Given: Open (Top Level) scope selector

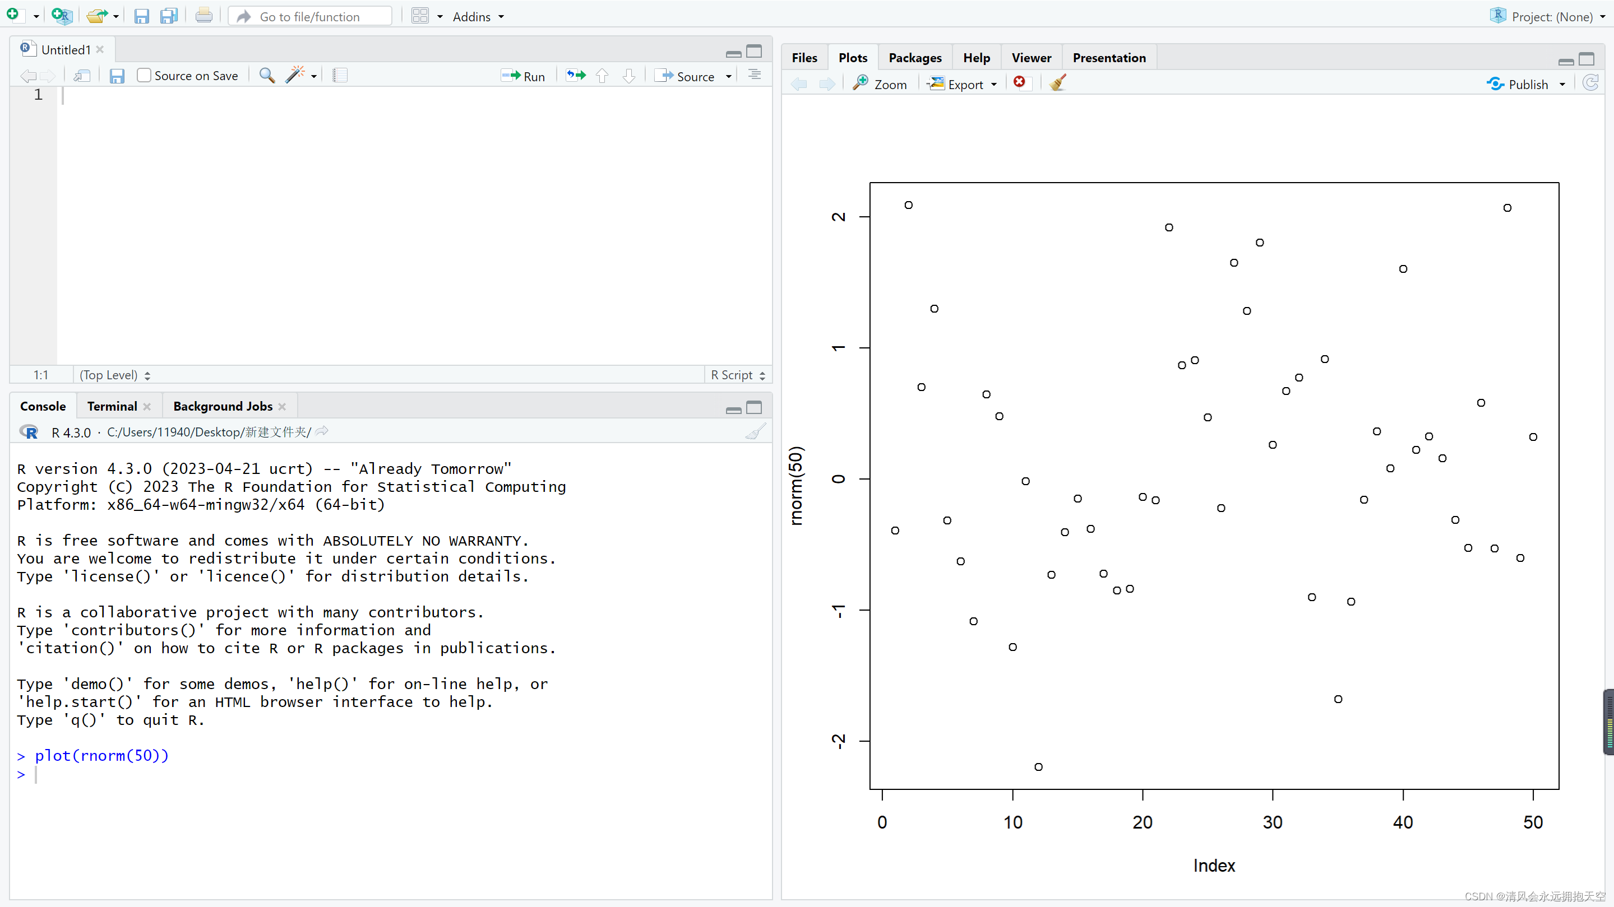Looking at the screenshot, I should tap(115, 375).
